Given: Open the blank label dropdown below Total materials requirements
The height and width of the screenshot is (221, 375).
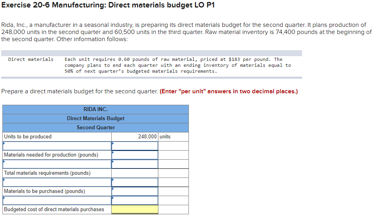Looking at the screenshot, I should coord(57,182).
